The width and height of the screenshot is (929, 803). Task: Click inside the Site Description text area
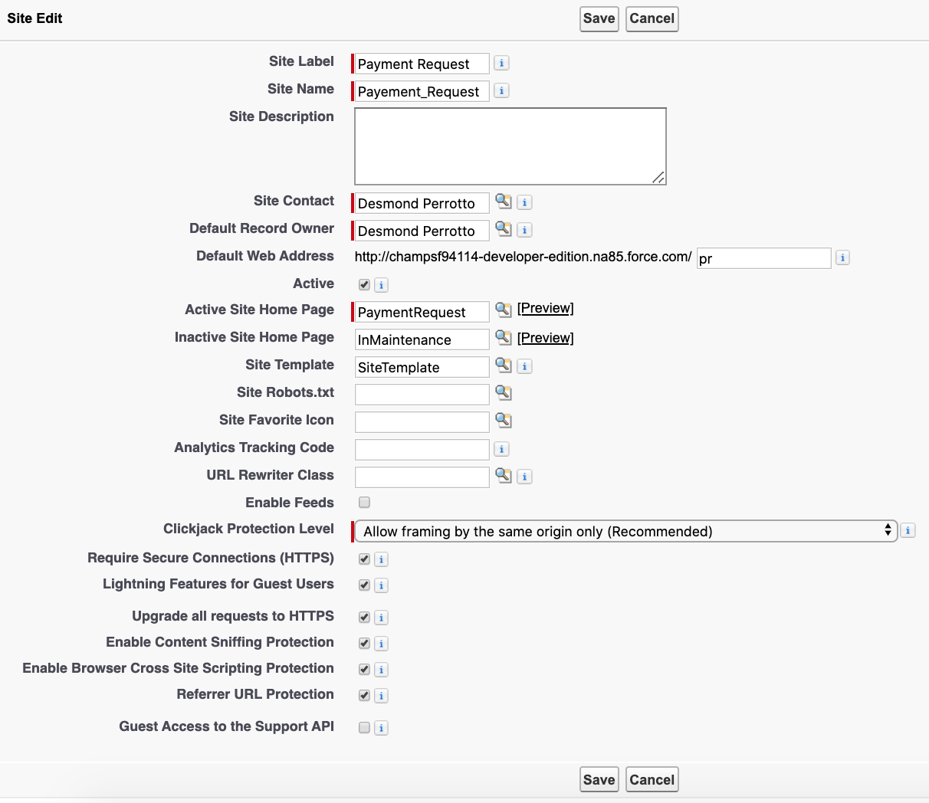pyautogui.click(x=509, y=146)
